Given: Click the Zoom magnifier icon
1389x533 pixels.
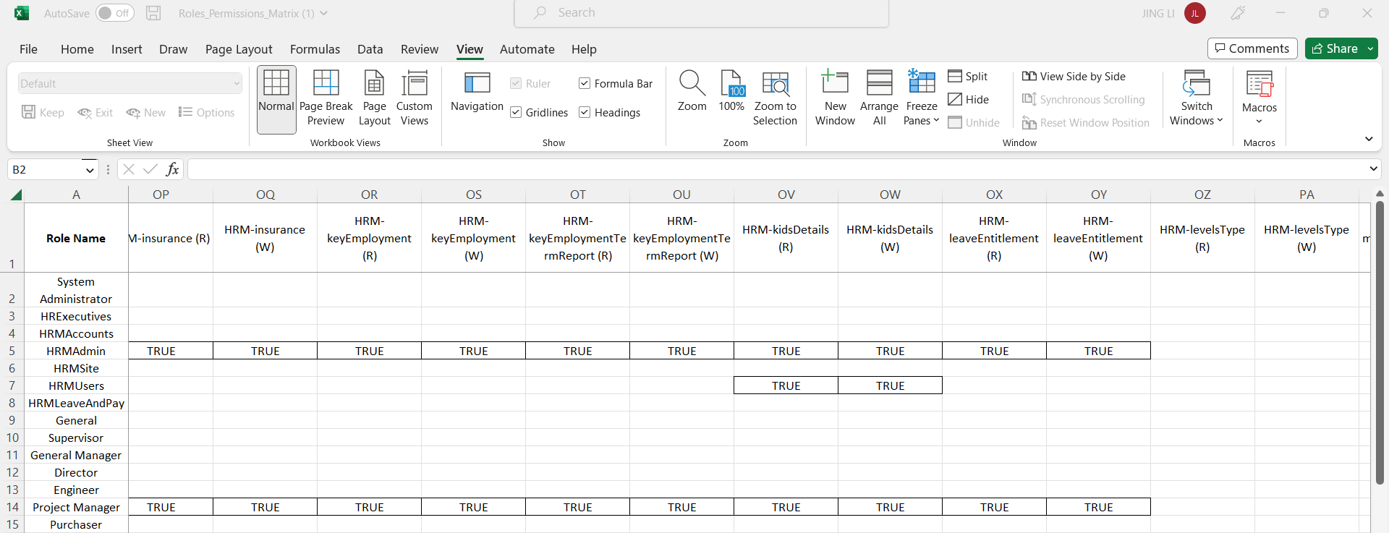Looking at the screenshot, I should pyautogui.click(x=692, y=84).
